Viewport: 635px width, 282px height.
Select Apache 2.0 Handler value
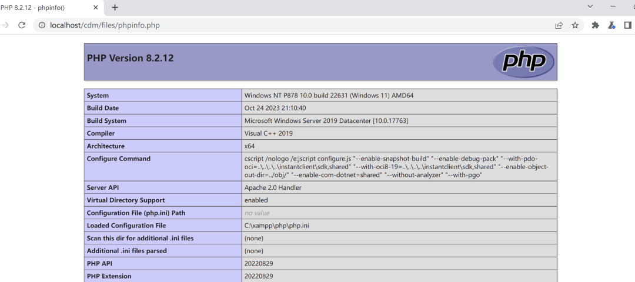pos(273,188)
